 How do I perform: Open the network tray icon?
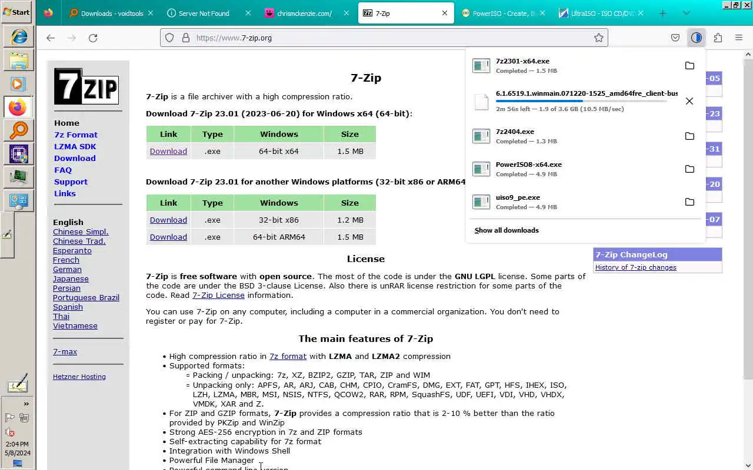pyautogui.click(x=24, y=418)
